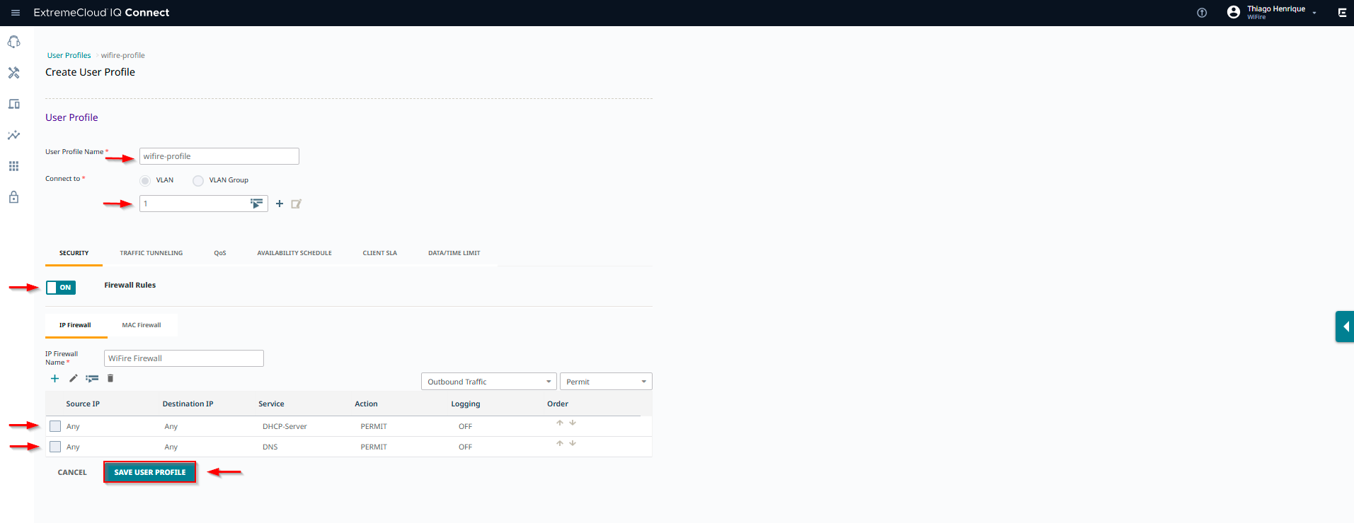Switch to the TRAFFIC TUNNELING tab

pyautogui.click(x=151, y=253)
